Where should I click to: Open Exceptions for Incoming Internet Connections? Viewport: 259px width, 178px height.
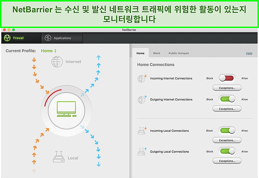(x=227, y=88)
